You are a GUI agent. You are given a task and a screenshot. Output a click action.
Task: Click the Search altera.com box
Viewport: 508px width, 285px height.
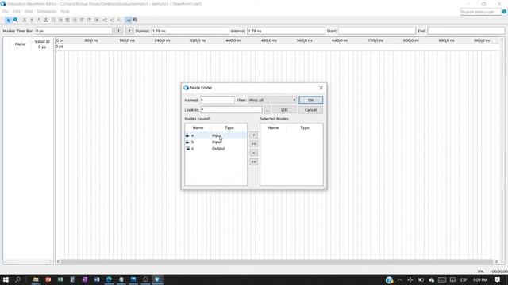pos(481,12)
